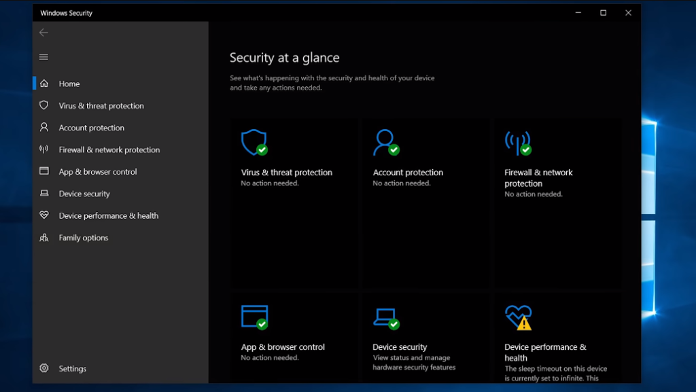
Task: Click App & browser control tile title
Action: 283,346
